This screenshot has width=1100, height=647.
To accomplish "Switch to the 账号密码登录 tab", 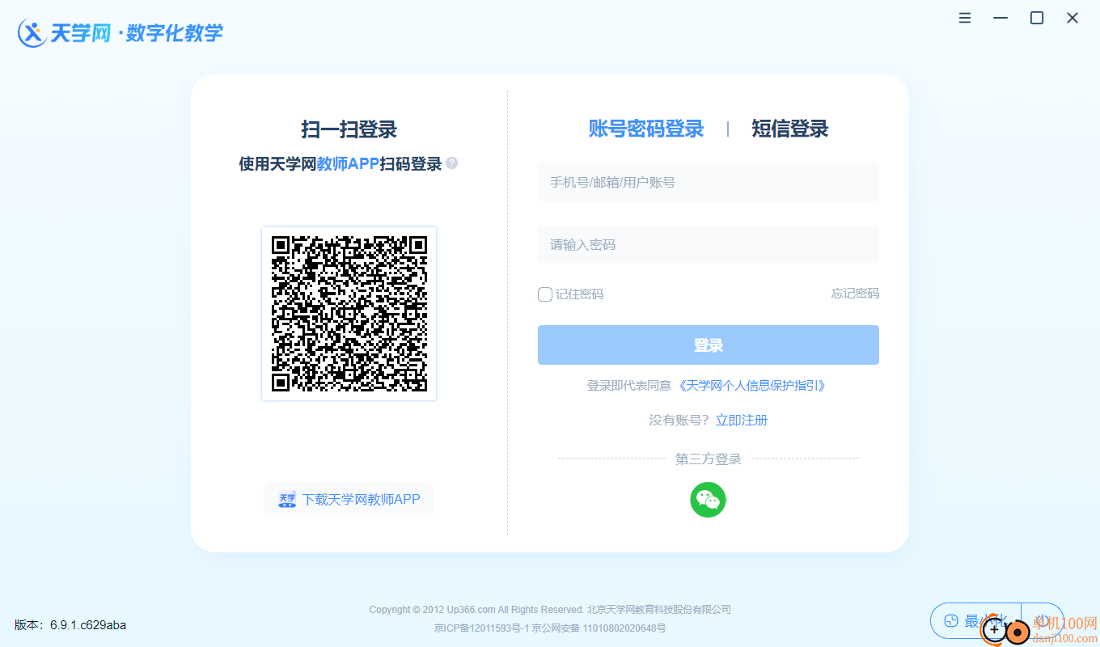I will click(x=645, y=129).
